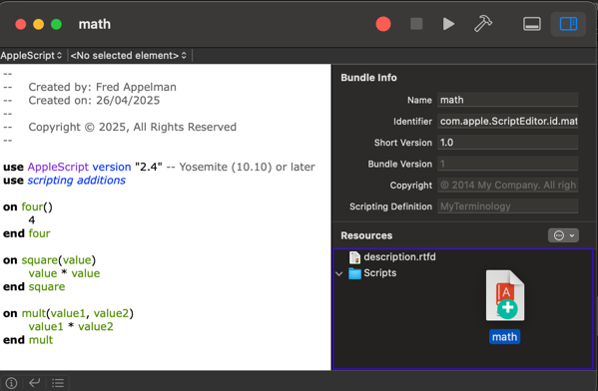Click the math script file thumbnail
The width and height of the screenshot is (598, 391).
click(x=505, y=295)
